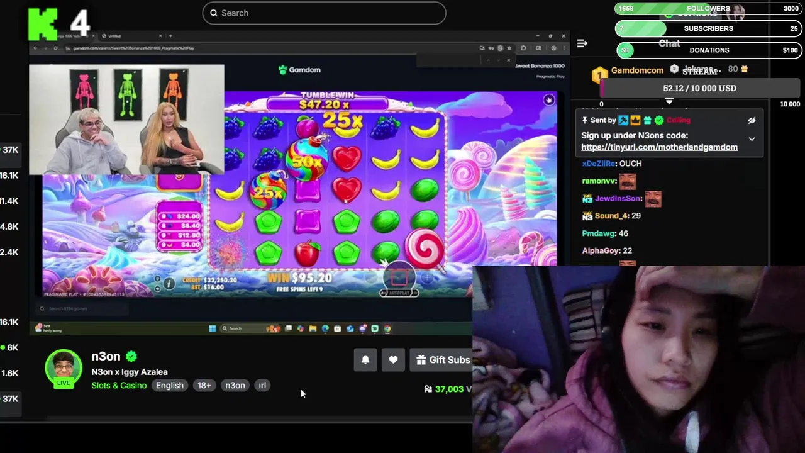Open File Explorer from the taskbar
Viewport: 805px width, 453px height.
coord(313,328)
